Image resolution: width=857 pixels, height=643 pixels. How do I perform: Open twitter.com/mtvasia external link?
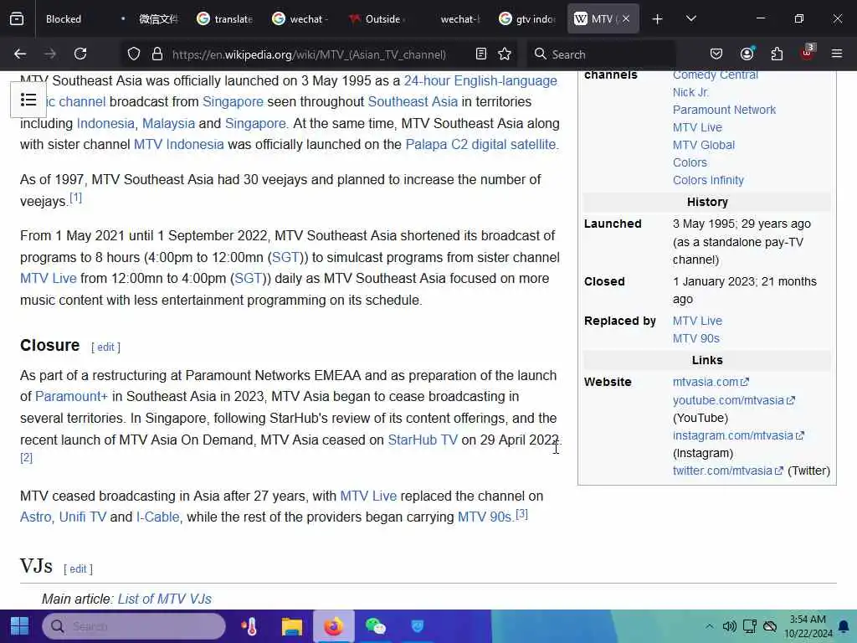pos(727,471)
